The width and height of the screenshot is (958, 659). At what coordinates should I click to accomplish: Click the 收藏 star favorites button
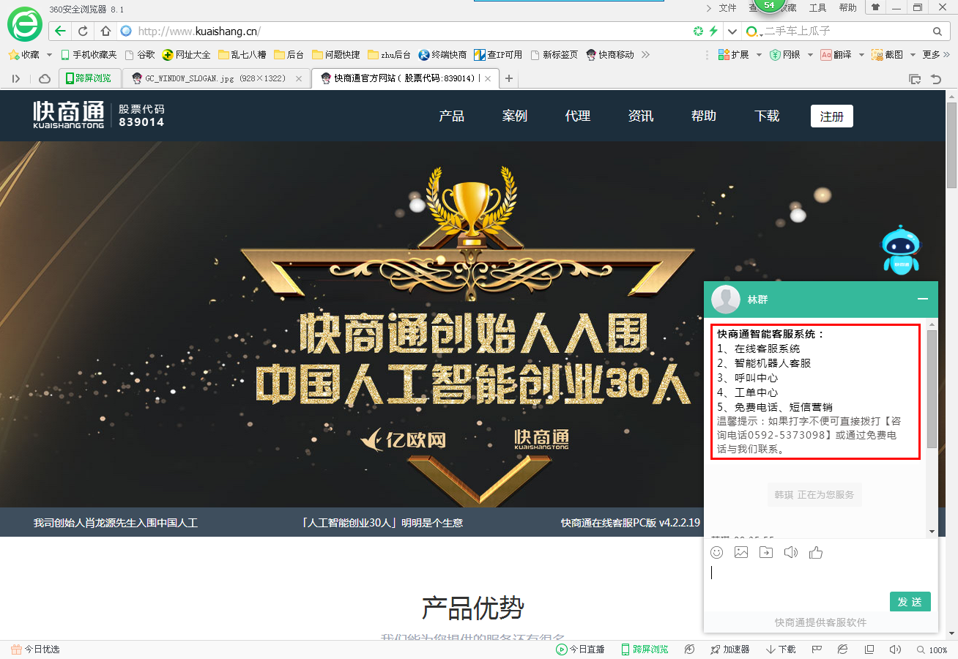(x=23, y=55)
